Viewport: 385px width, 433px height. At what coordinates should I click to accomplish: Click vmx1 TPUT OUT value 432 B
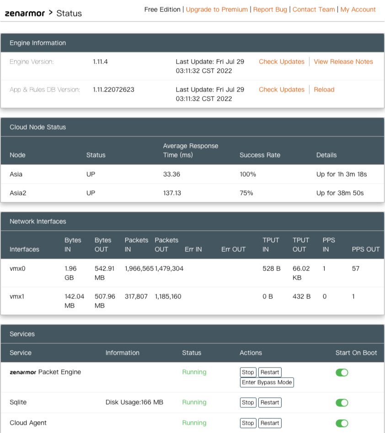[301, 296]
